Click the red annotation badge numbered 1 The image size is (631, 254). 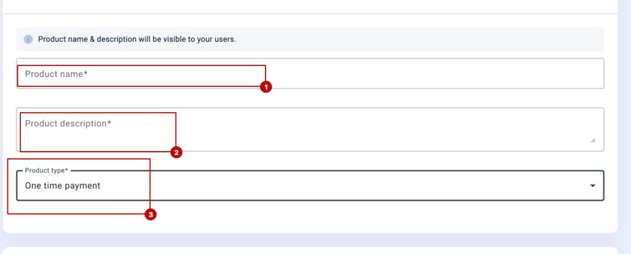[x=266, y=86]
